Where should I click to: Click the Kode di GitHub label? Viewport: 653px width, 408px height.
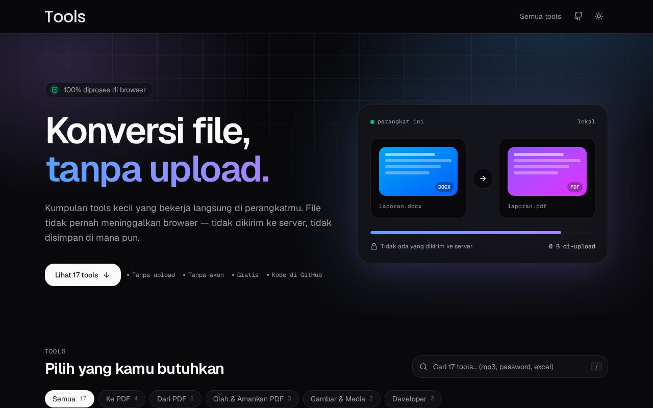[x=297, y=275]
